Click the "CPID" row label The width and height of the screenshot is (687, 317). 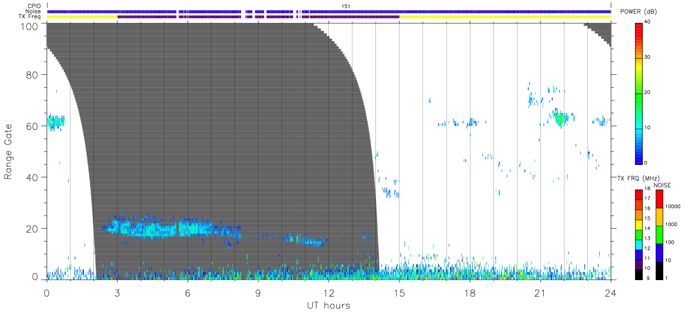pos(34,6)
